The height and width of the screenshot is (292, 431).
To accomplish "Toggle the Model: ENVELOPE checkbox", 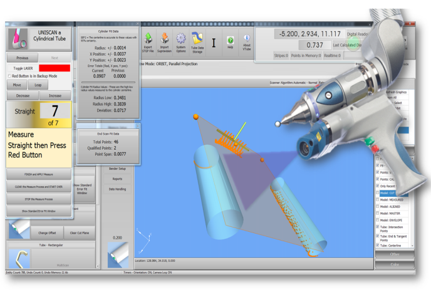I will coord(376,221).
